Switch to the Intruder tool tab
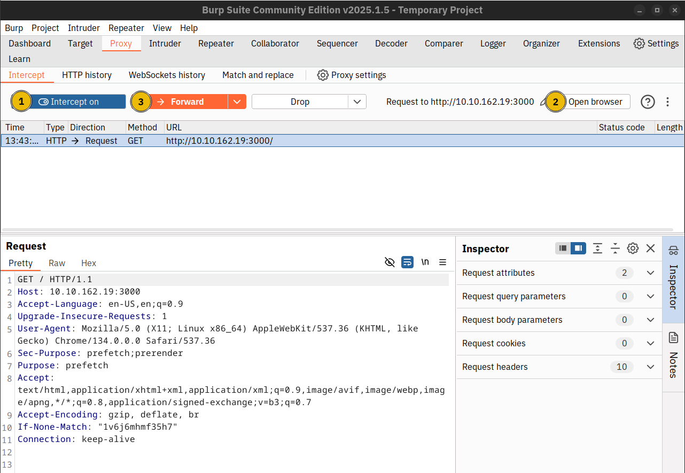Image resolution: width=685 pixels, height=473 pixels. click(165, 43)
